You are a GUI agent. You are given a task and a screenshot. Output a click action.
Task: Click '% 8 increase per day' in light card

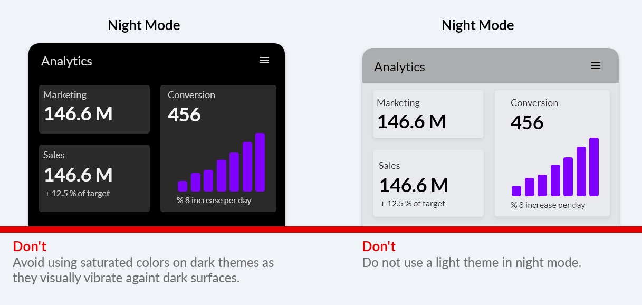(548, 205)
